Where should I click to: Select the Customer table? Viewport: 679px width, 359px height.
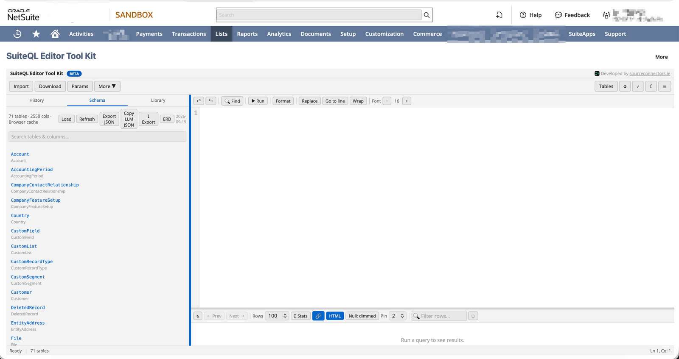21,292
